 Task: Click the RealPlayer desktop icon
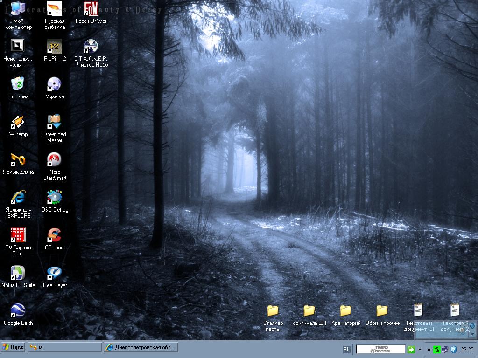[x=55, y=274]
